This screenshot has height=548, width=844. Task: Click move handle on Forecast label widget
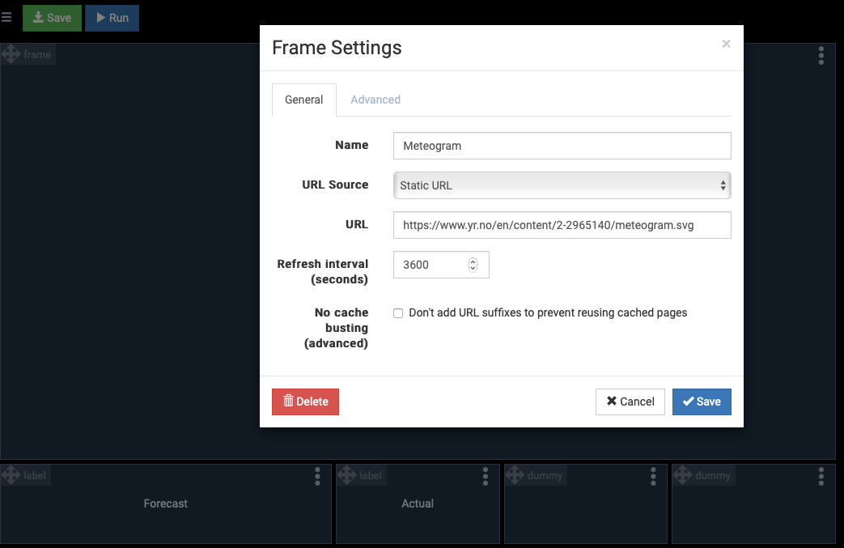tap(11, 476)
